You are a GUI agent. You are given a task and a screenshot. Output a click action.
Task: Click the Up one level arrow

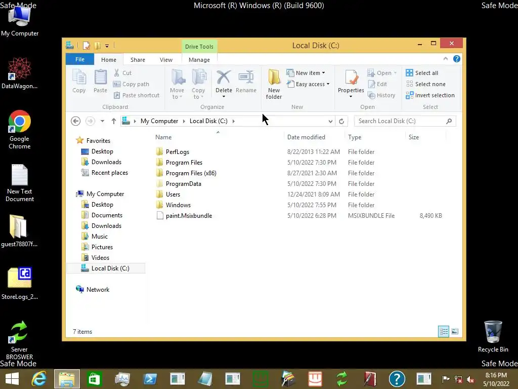[114, 121]
